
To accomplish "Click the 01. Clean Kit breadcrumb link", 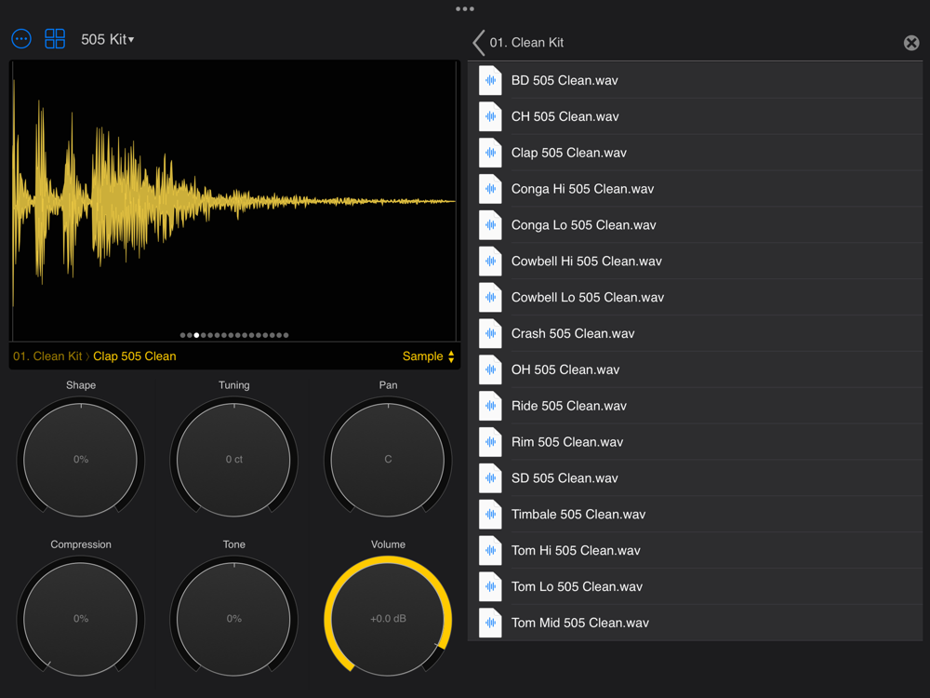I will coord(46,356).
